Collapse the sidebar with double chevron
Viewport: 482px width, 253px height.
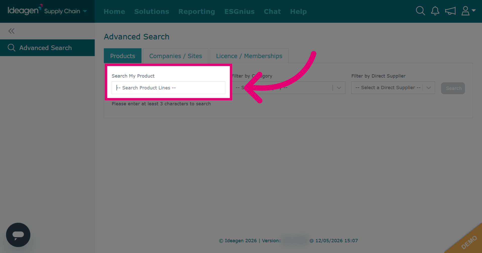click(x=11, y=31)
